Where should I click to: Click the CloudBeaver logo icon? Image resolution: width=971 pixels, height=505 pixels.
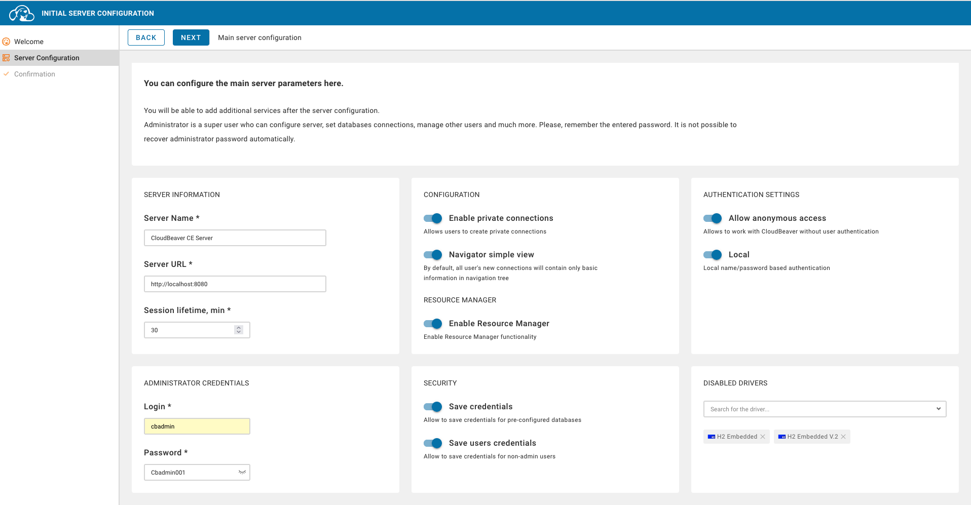pos(21,13)
